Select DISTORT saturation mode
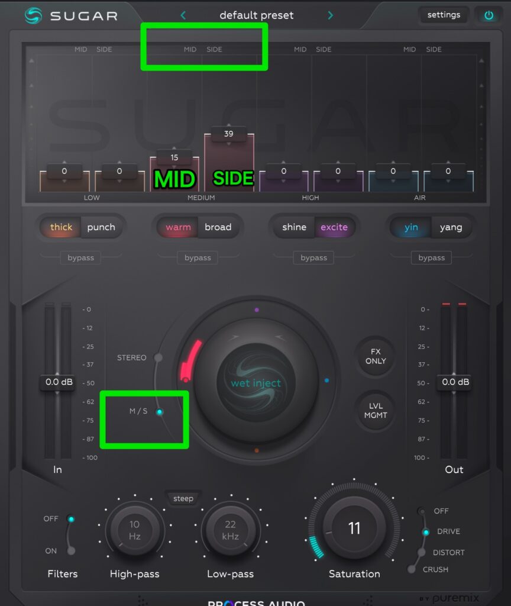Screen dimensions: 511x606 (421, 552)
